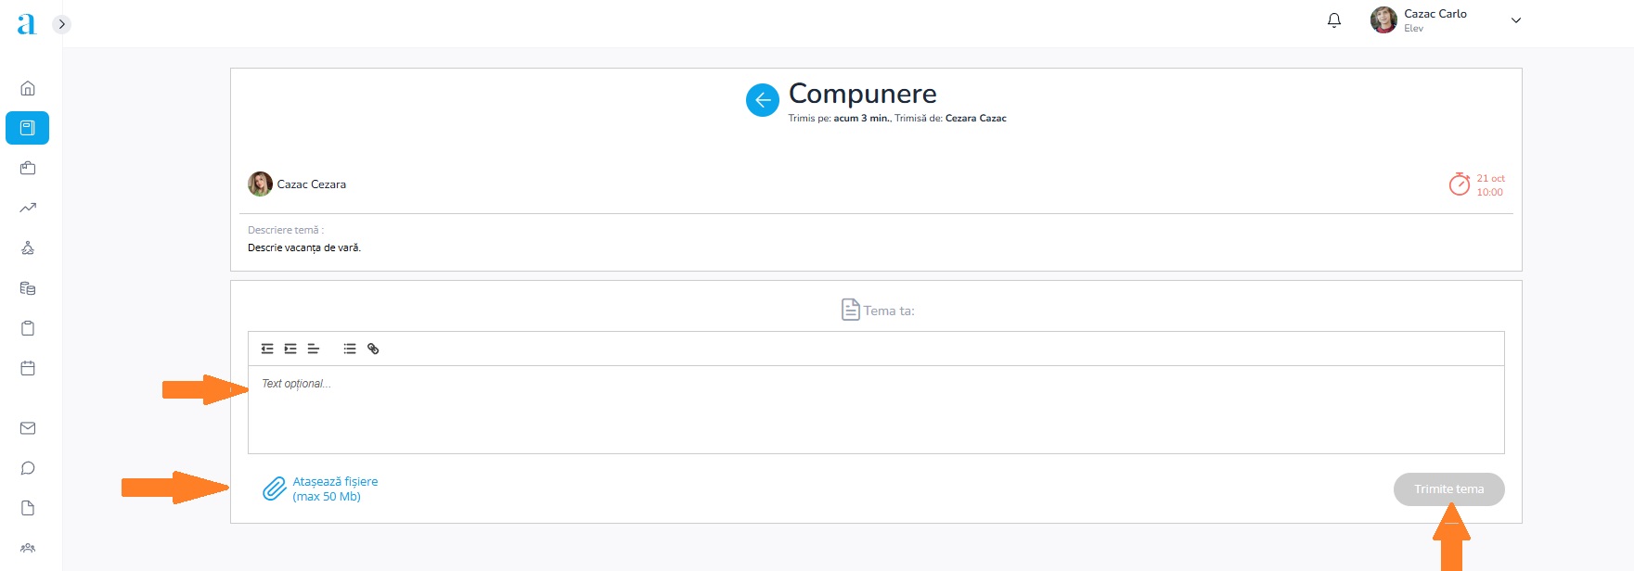Insert a link using the chain icon

tap(373, 349)
